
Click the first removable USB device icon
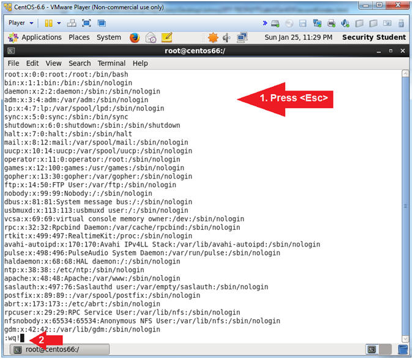[359, 23]
